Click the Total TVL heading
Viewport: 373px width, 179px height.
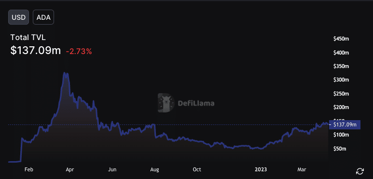pyautogui.click(x=28, y=38)
